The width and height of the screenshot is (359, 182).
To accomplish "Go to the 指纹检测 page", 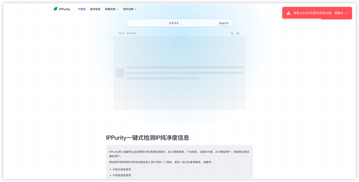I will pyautogui.click(x=95, y=9).
